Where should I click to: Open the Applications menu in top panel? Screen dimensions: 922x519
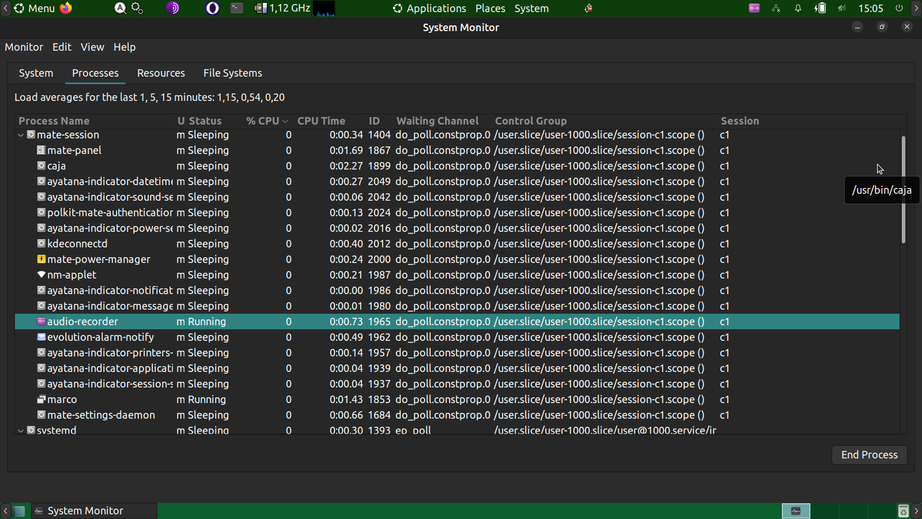click(429, 8)
